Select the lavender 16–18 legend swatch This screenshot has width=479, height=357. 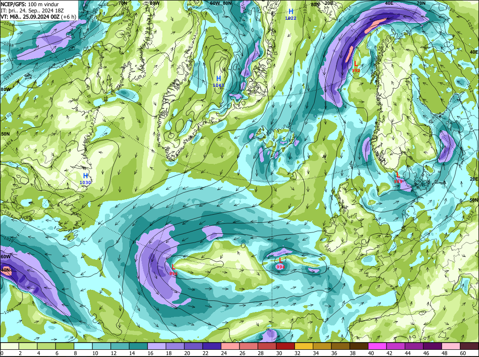pyautogui.click(x=157, y=346)
